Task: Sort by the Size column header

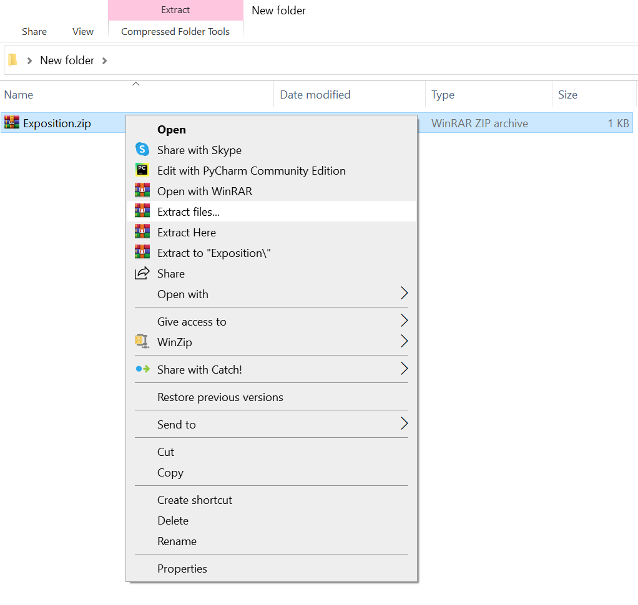Action: [594, 94]
